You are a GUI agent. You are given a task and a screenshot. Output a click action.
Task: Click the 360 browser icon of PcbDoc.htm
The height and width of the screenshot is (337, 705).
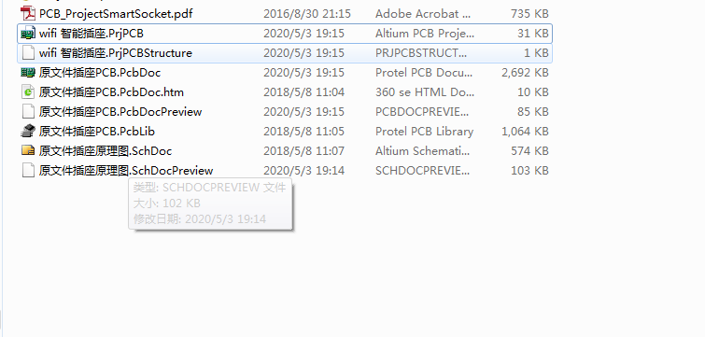click(x=28, y=92)
